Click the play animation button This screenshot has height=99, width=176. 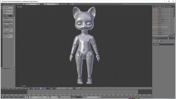click(66, 97)
